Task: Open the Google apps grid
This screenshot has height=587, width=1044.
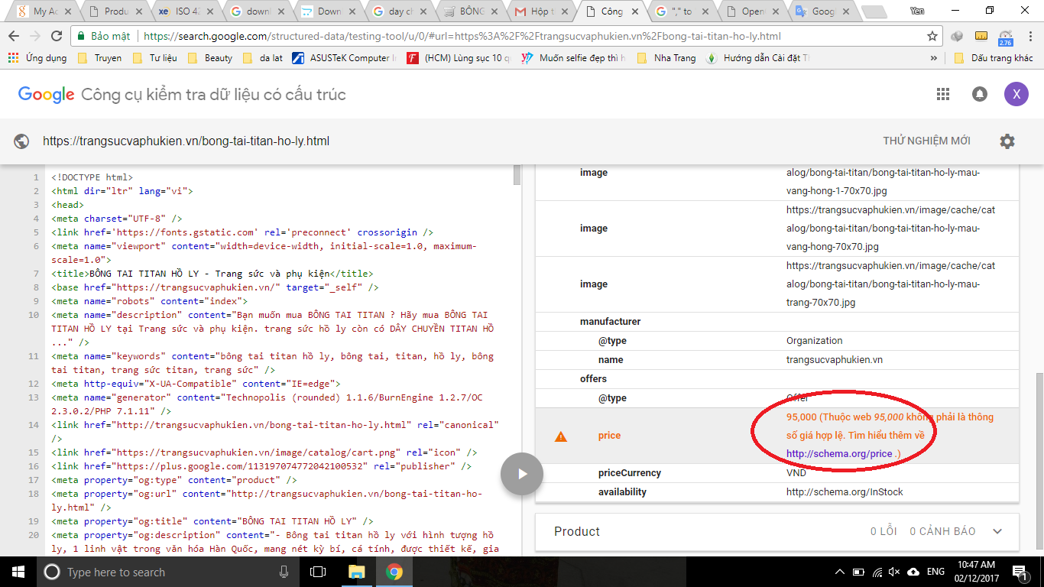Action: (943, 94)
